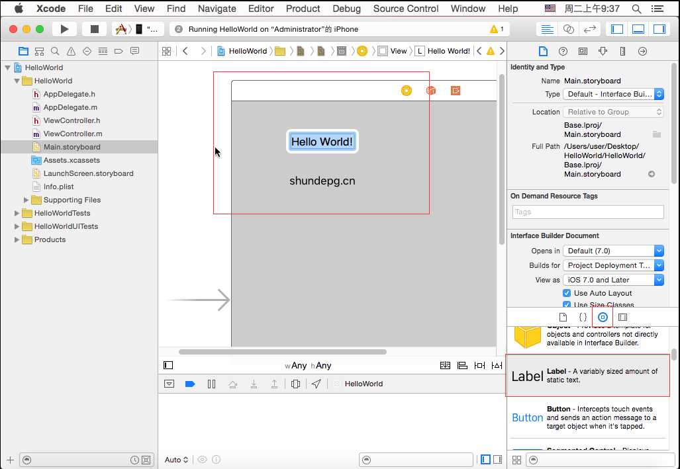Viewport: 680px width, 469px height.
Task: Open the Location Relative to Group dropdown
Action: (x=613, y=112)
